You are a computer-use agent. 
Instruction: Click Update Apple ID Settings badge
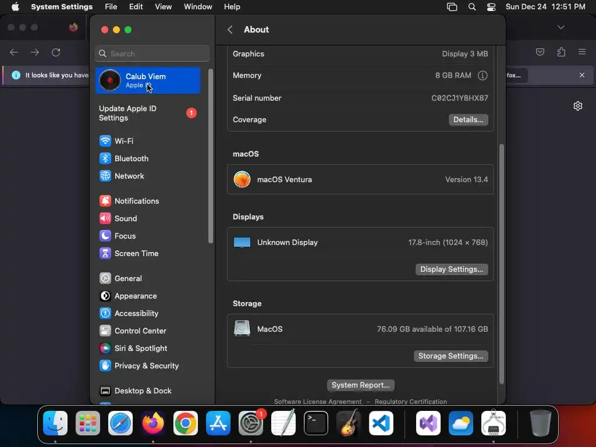(x=191, y=113)
